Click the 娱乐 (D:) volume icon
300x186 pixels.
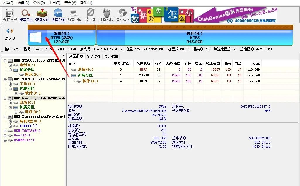point(21,75)
